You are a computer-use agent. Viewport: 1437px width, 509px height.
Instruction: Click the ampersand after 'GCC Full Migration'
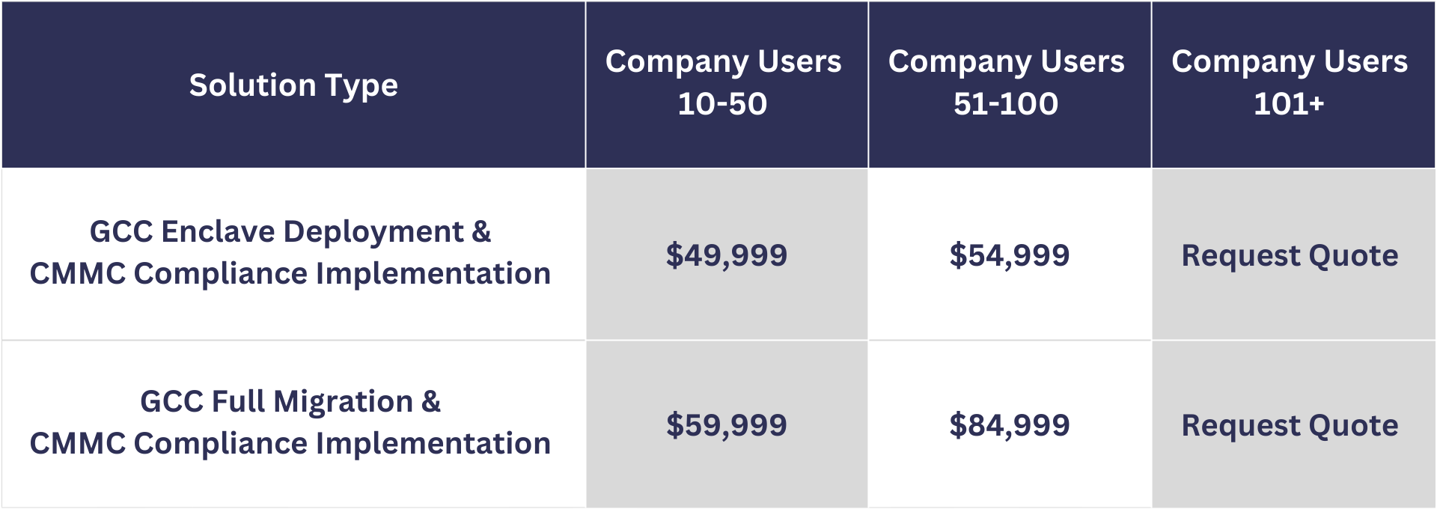(431, 402)
